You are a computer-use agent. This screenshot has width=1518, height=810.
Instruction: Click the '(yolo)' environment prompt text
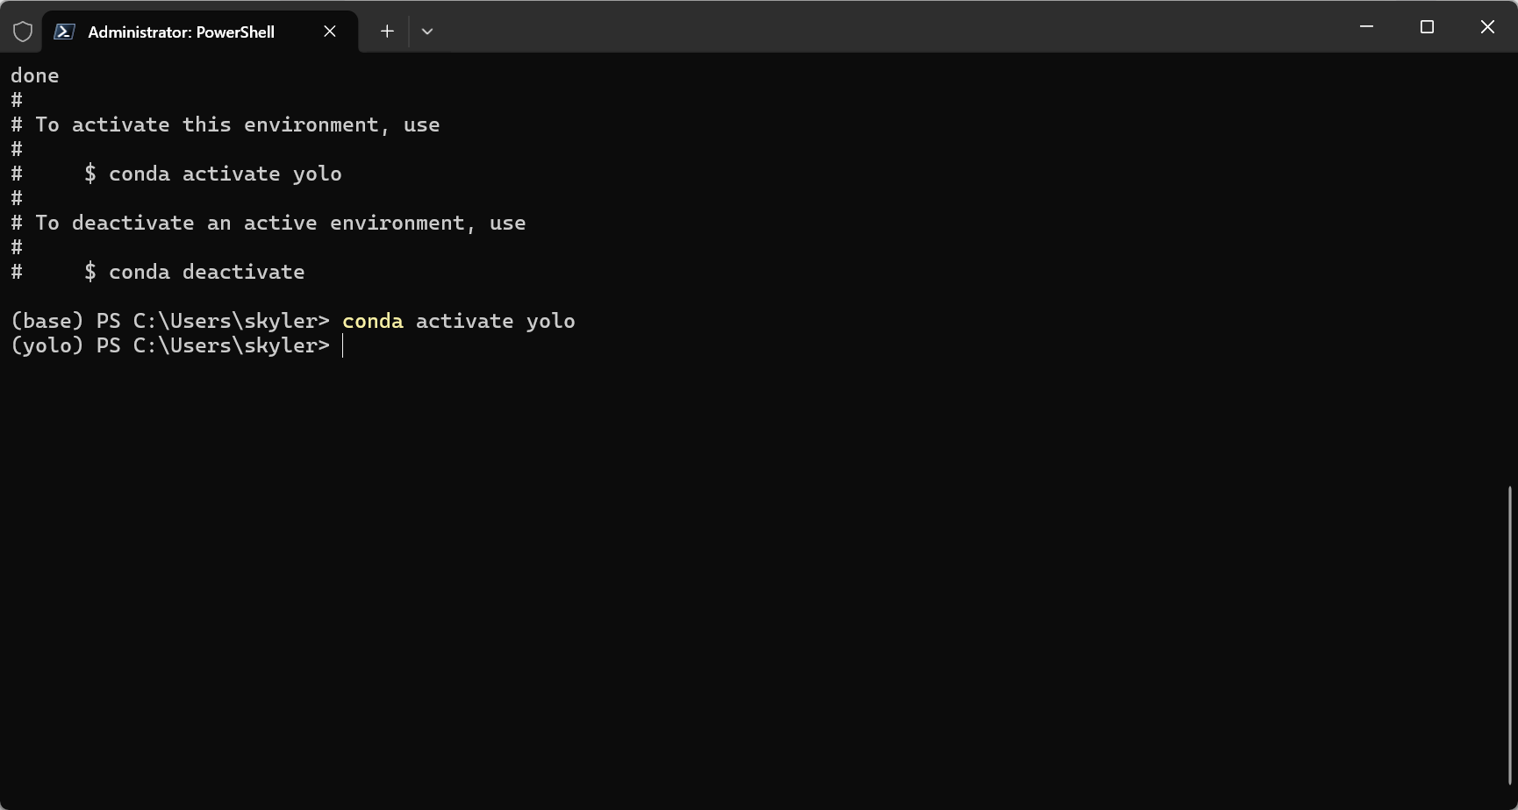(47, 346)
